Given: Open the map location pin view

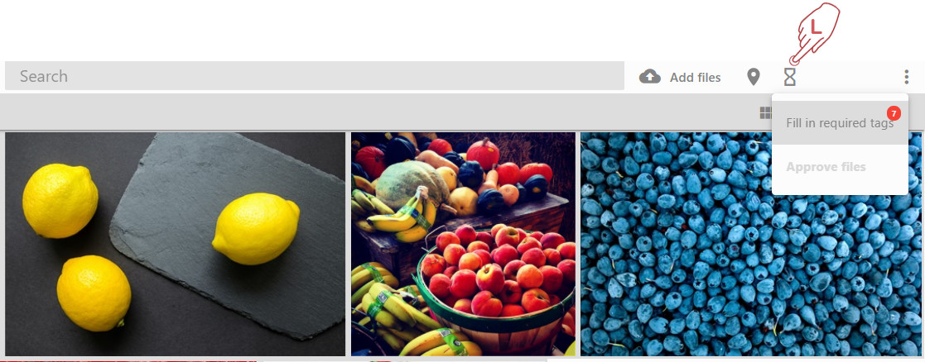Looking at the screenshot, I should coord(754,77).
